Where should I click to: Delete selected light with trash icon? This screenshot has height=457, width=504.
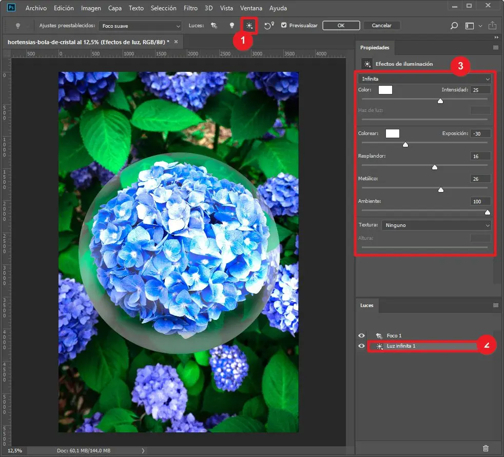click(486, 448)
